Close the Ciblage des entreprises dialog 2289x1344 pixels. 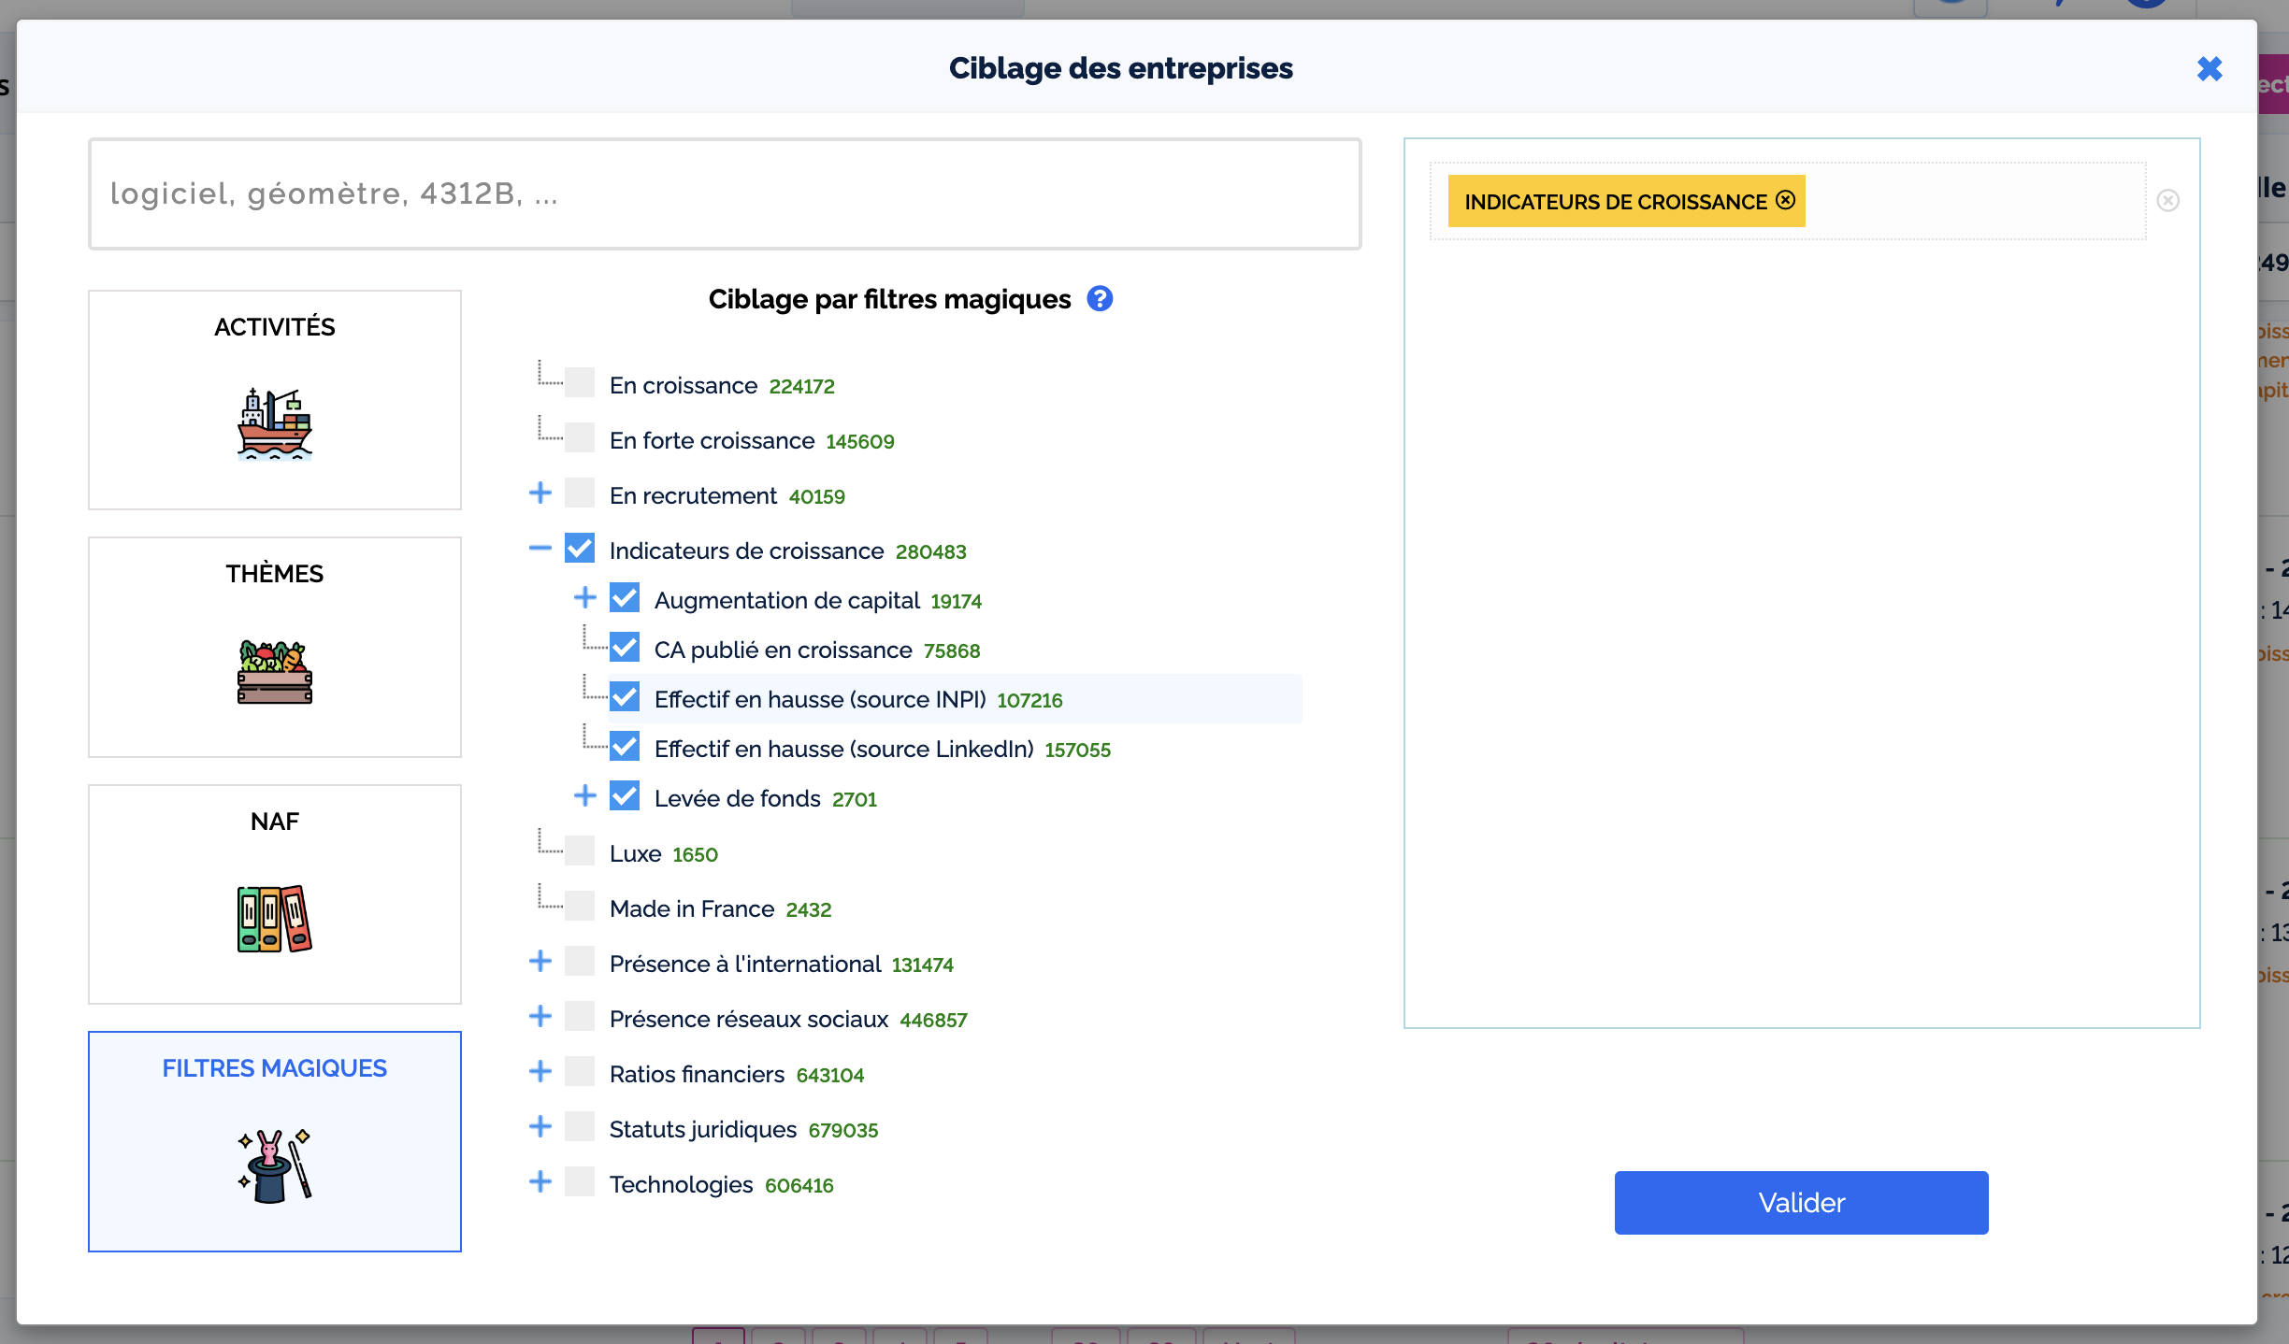(2210, 69)
